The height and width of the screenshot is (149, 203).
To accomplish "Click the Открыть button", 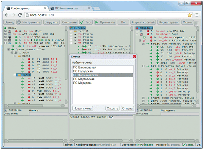I will [112, 108].
